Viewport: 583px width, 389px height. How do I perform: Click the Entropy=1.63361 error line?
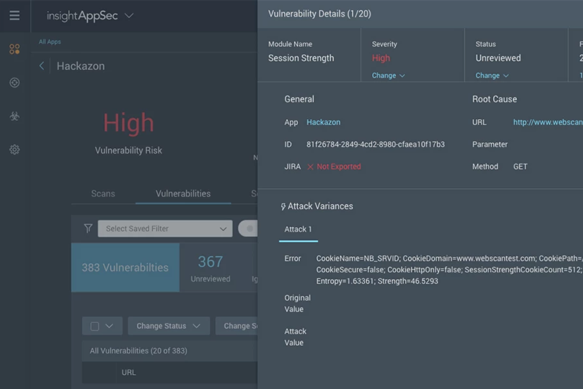coord(377,281)
